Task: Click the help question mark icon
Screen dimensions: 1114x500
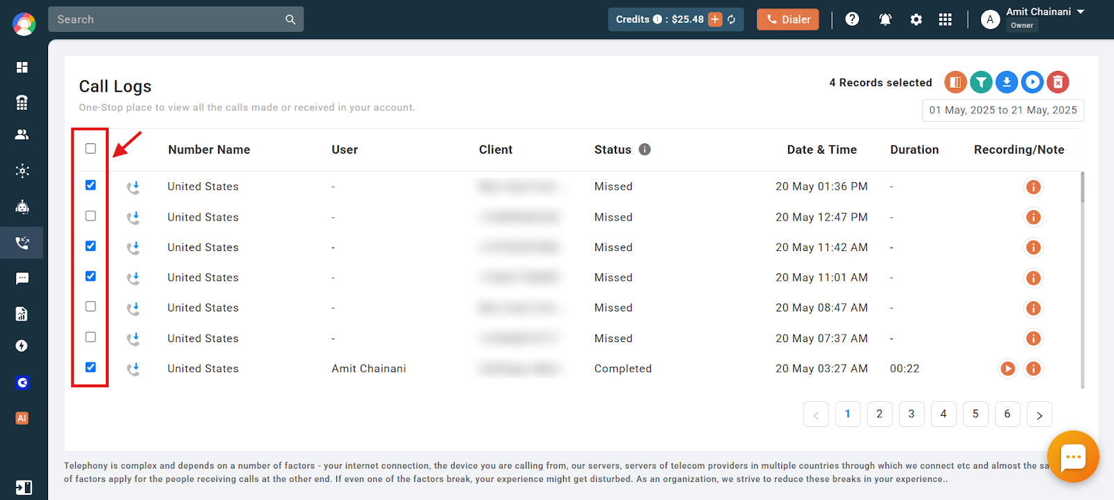Action: coord(852,19)
